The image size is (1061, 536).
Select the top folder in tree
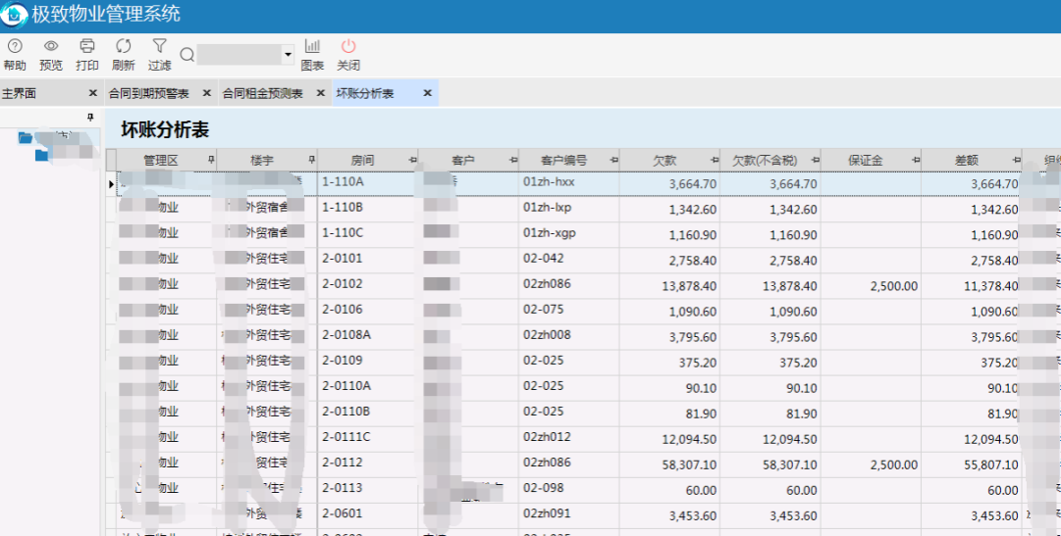tap(26, 138)
